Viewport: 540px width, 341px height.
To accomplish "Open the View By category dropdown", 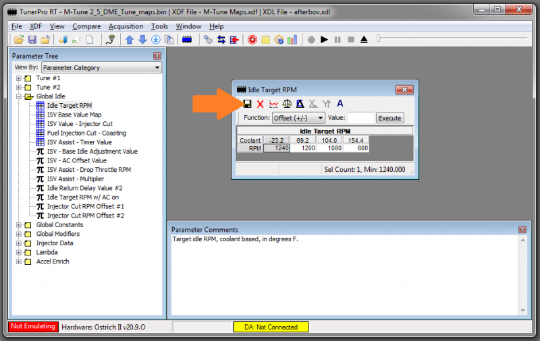I will [x=101, y=67].
